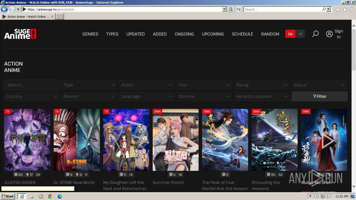Viewport: 356px width, 200px height.
Task: Expand the Action genre filter dropdown
Action: coord(147,85)
